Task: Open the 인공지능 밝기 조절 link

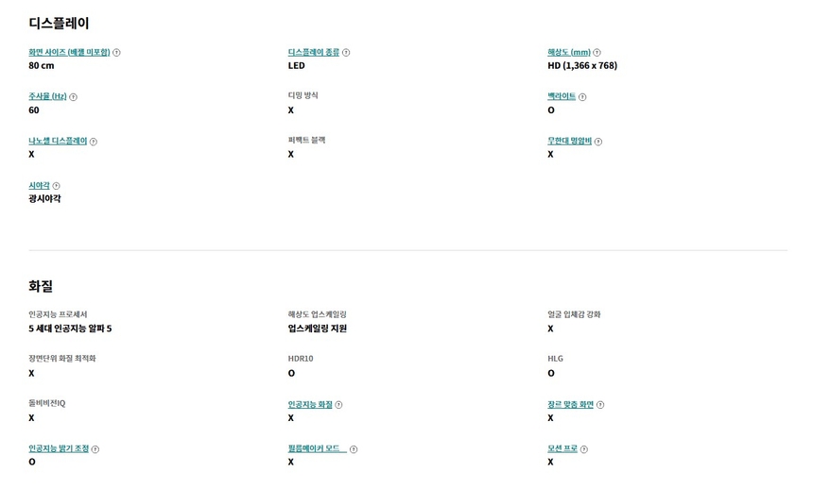Action: pos(59,449)
